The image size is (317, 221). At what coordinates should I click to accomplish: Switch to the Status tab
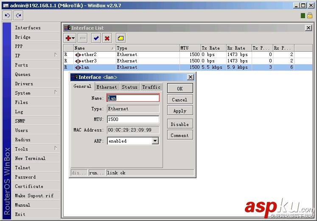(129, 87)
